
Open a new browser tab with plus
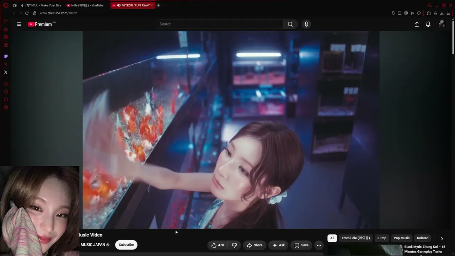click(159, 5)
